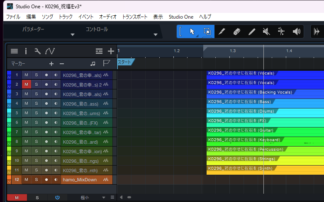This screenshot has height=202, width=324.
Task: Unmute track 2 with its M button
Action: (26, 84)
